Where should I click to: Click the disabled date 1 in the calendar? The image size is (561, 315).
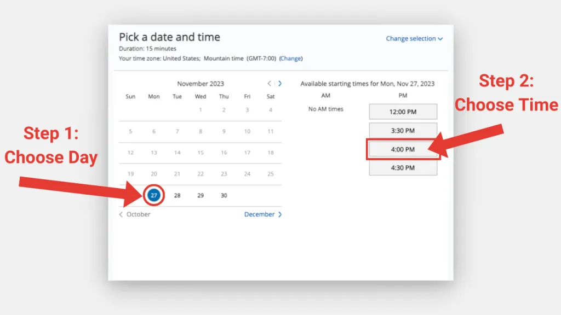coord(201,110)
